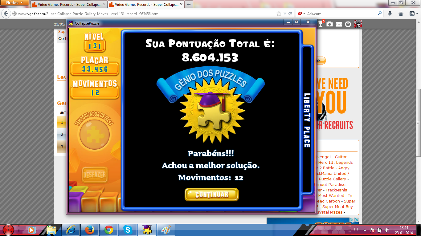Click the camera icon in site header
Image resolution: width=421 pixels, height=236 pixels.
329,24
